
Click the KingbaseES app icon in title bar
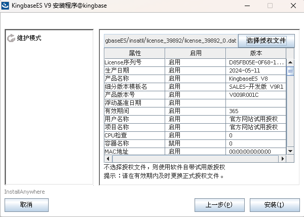pyautogui.click(x=5, y=6)
